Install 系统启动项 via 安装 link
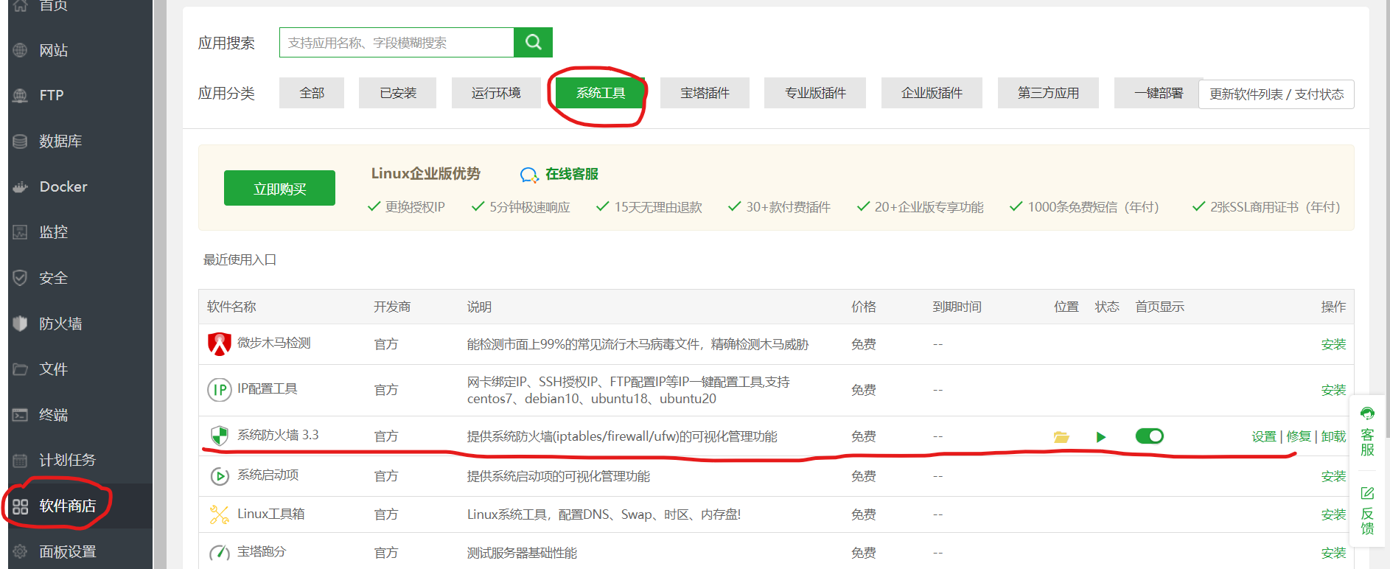The image size is (1390, 569). coord(1333,476)
